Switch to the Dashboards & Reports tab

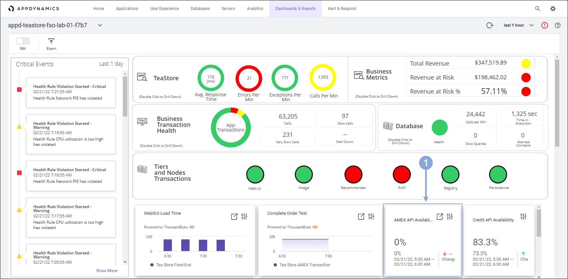(295, 9)
